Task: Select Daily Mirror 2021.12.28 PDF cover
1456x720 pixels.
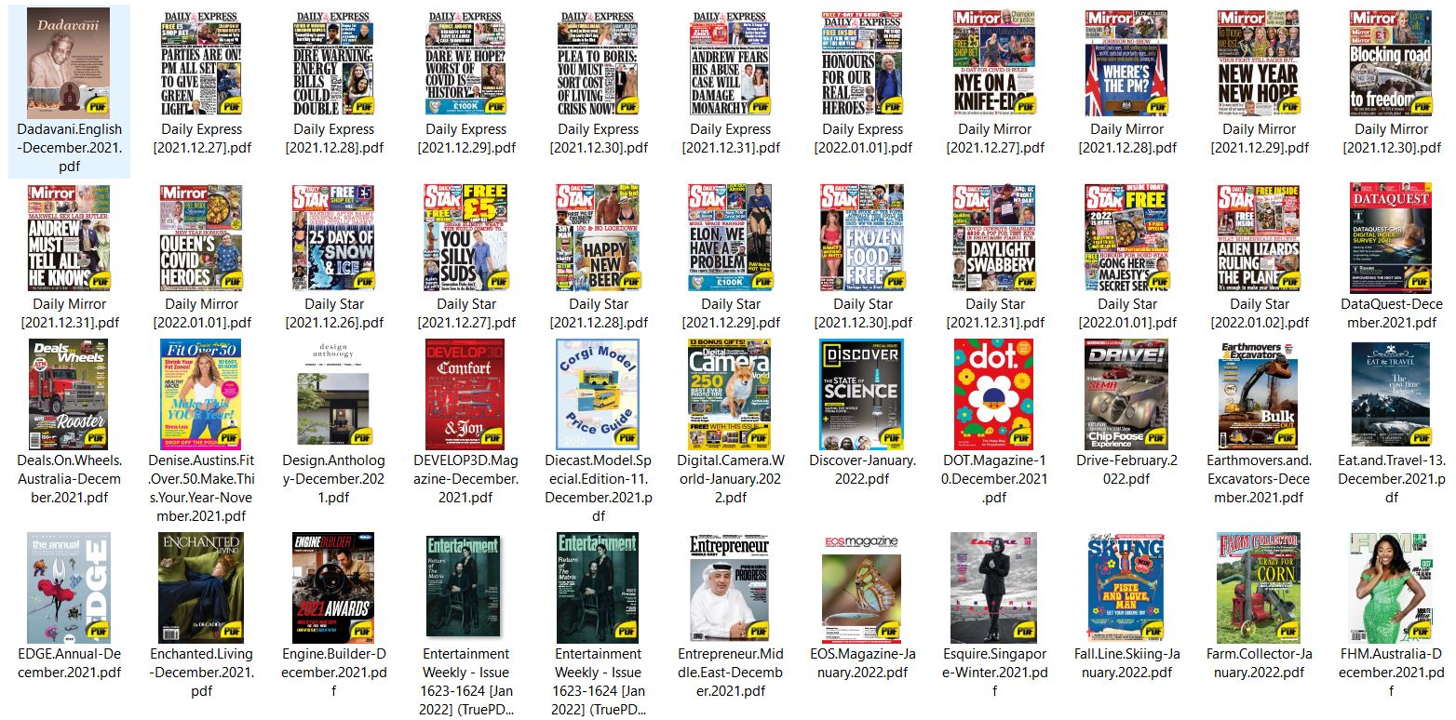Action: click(1126, 63)
